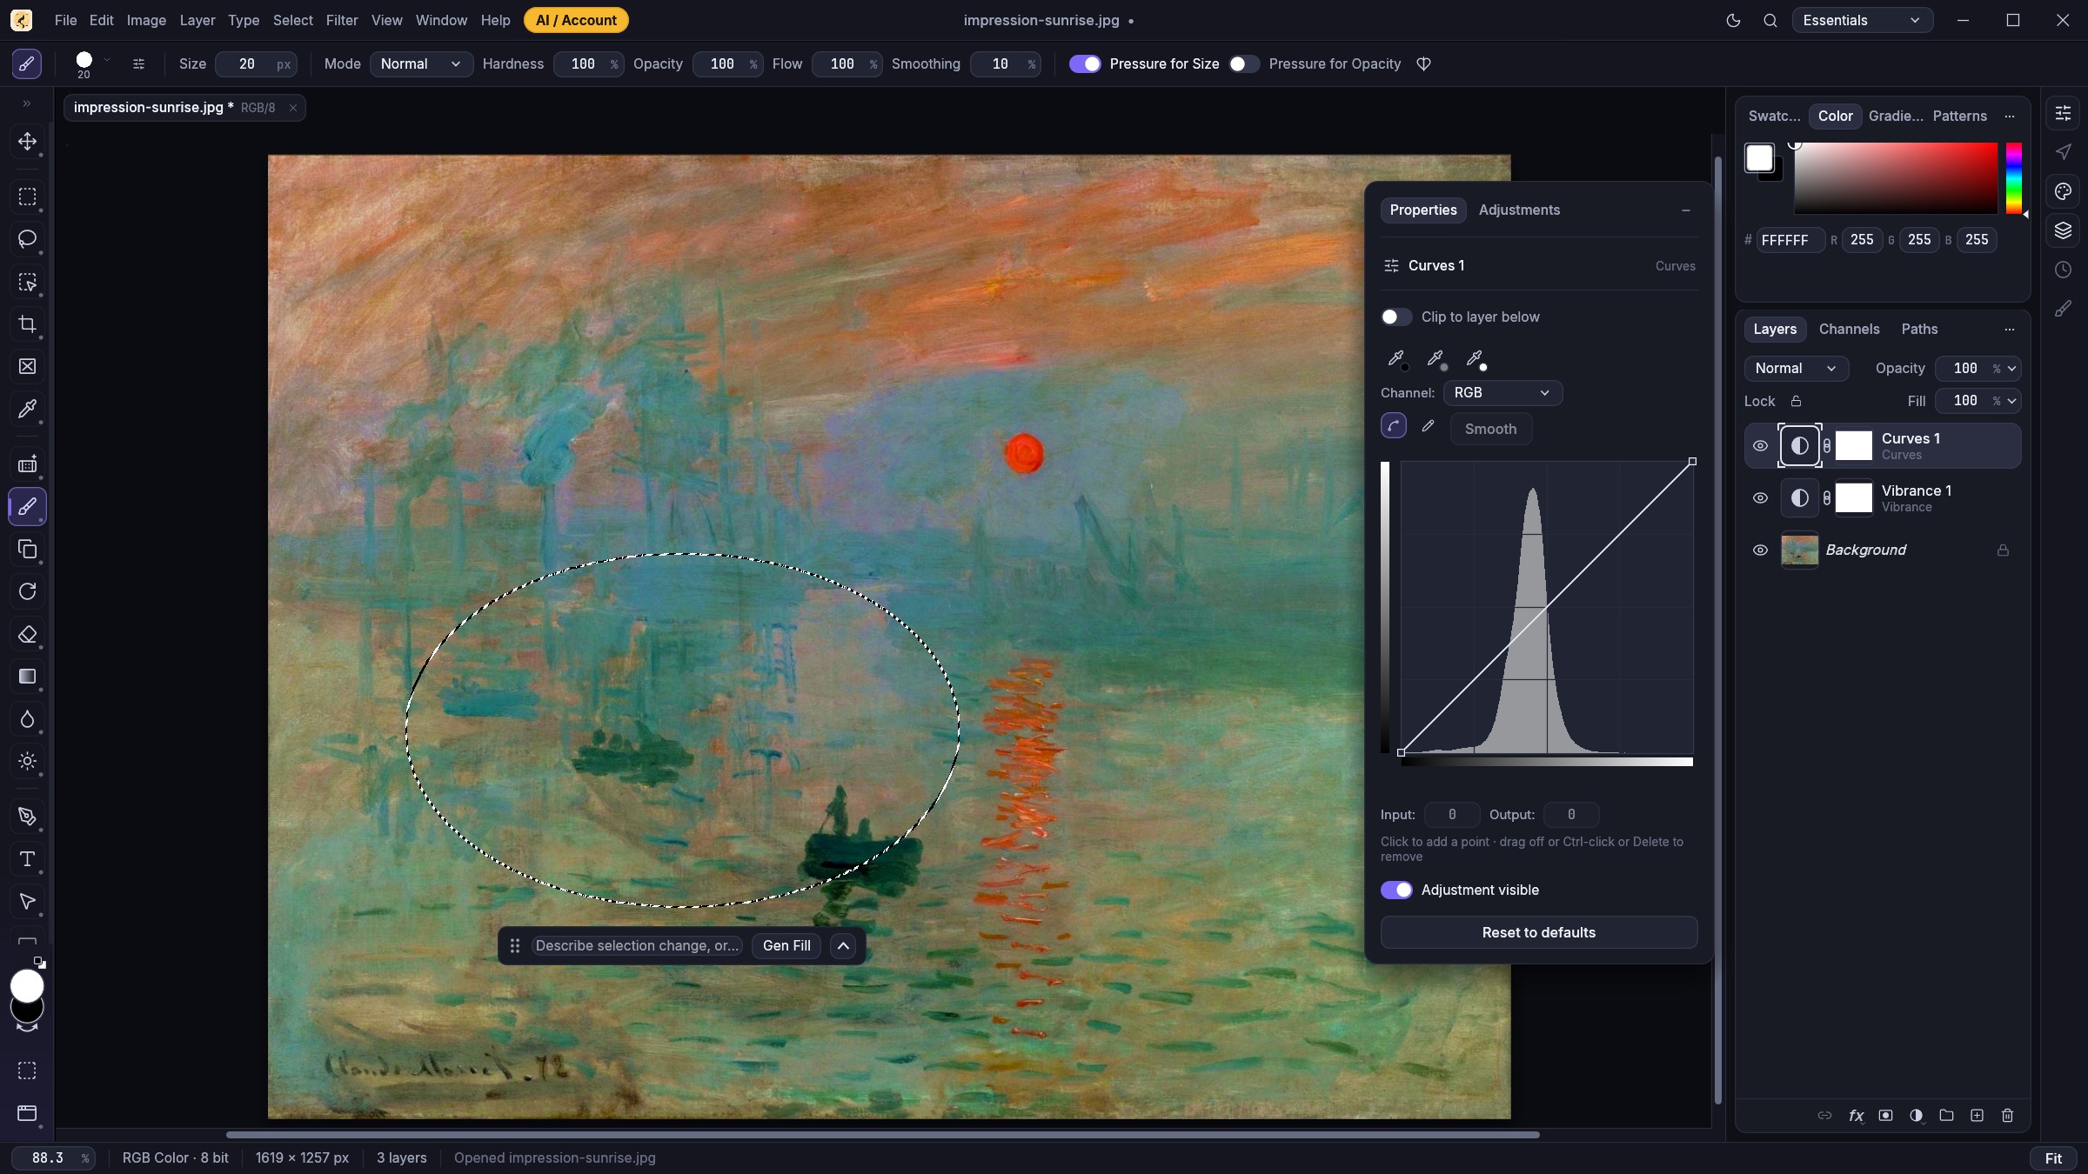Click the Gen Fill button

coord(786,946)
